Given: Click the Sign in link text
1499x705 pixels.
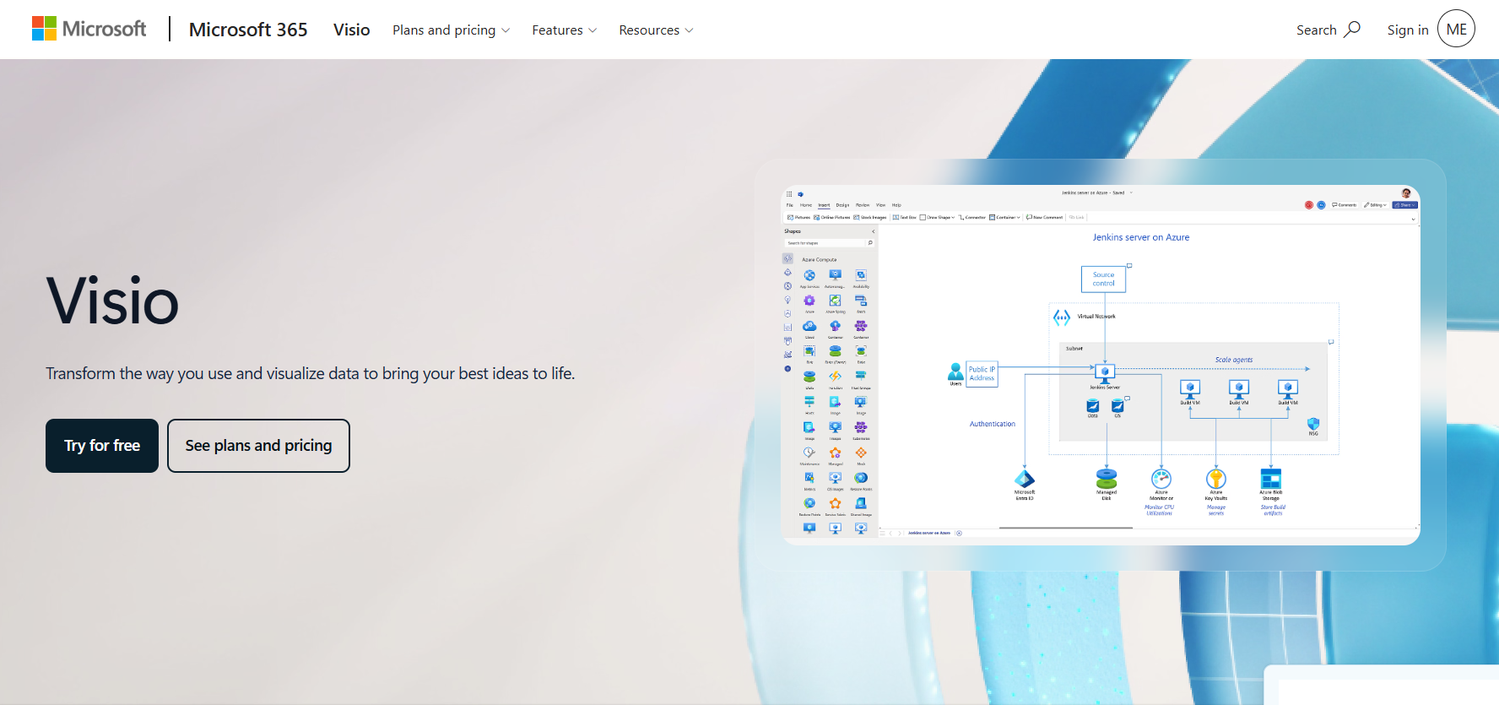Looking at the screenshot, I should [1407, 30].
